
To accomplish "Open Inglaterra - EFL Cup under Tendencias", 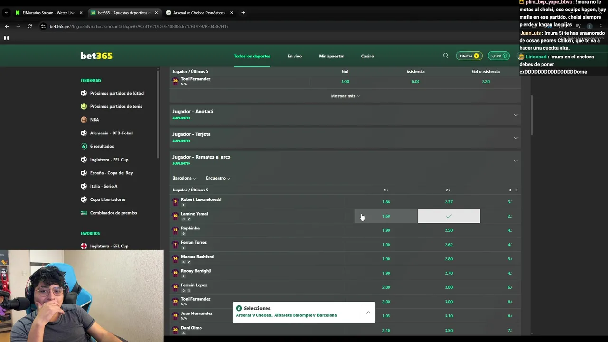I will click(109, 160).
